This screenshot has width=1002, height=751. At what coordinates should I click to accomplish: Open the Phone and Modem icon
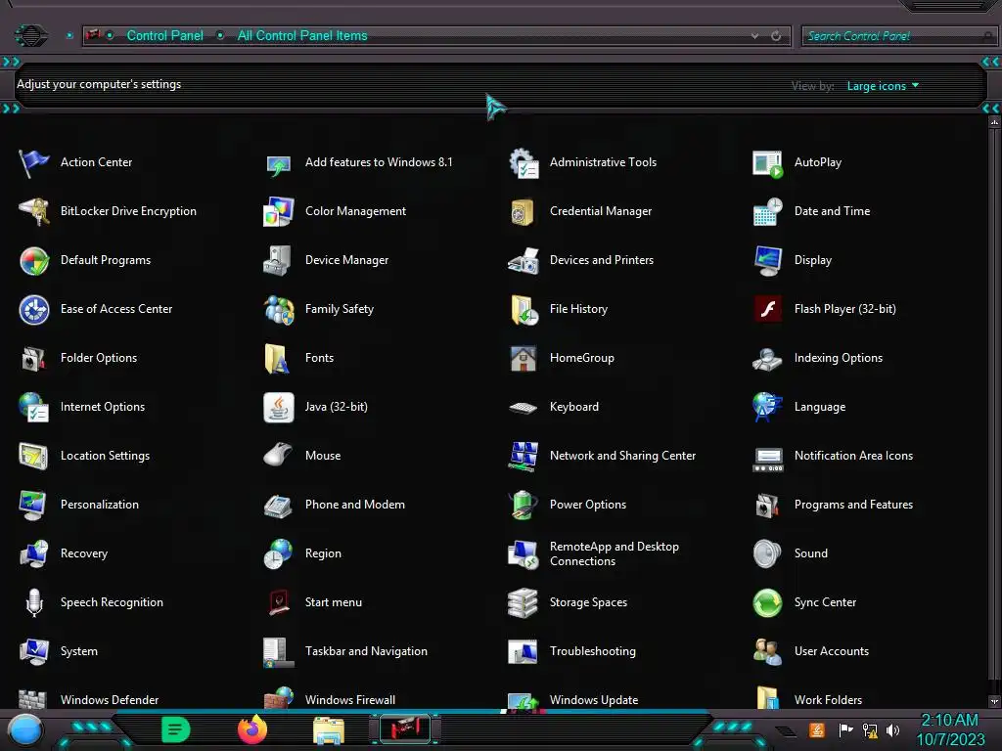(279, 506)
